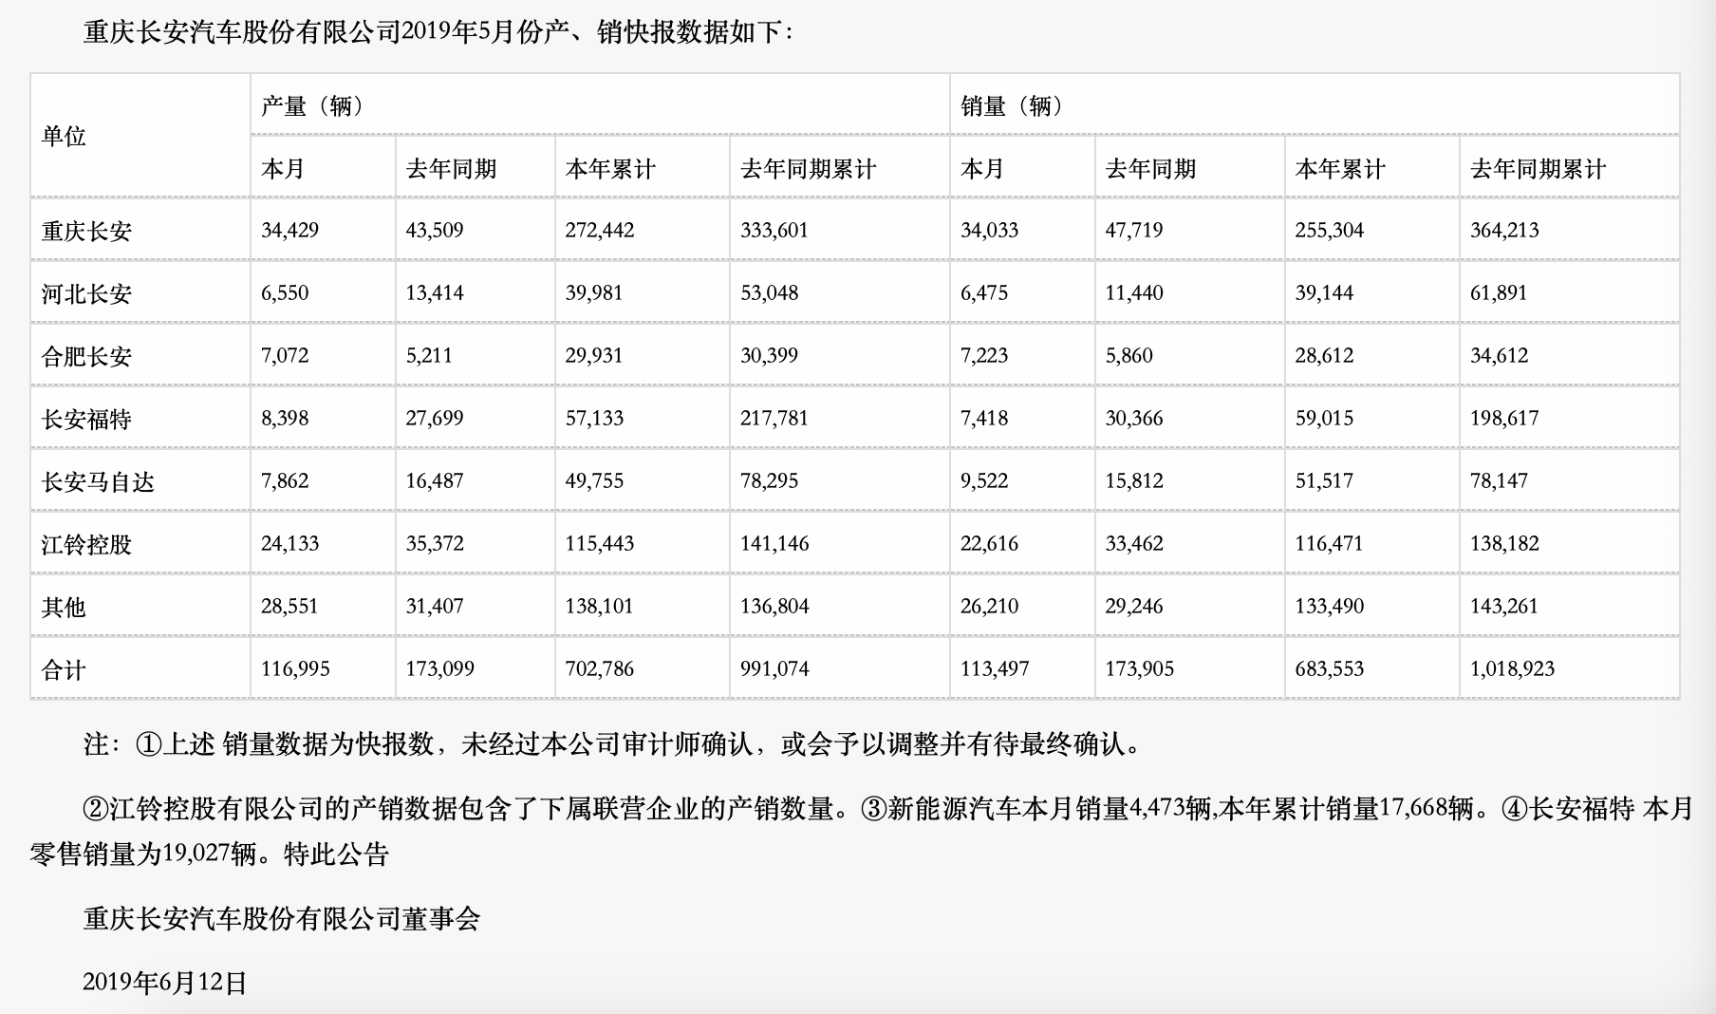Viewport: 1716px width, 1014px height.
Task: Click the value 6,550
Action: click(285, 292)
